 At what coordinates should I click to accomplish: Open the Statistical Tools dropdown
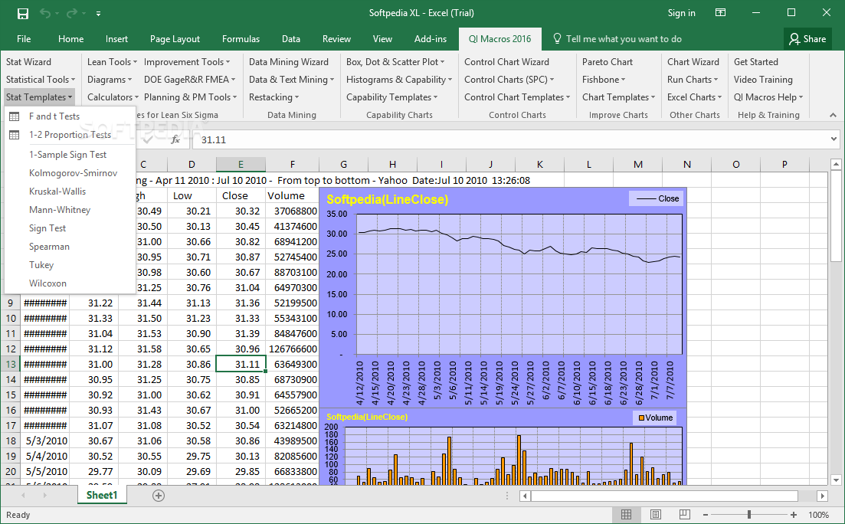[41, 80]
